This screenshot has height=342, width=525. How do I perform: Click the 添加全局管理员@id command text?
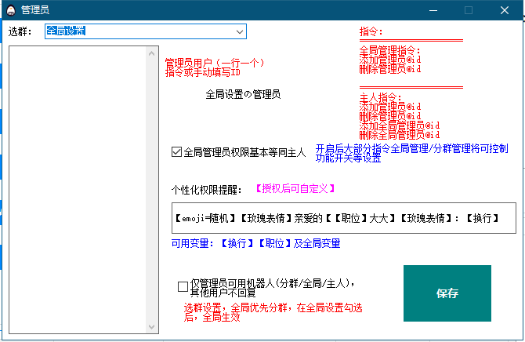click(399, 126)
